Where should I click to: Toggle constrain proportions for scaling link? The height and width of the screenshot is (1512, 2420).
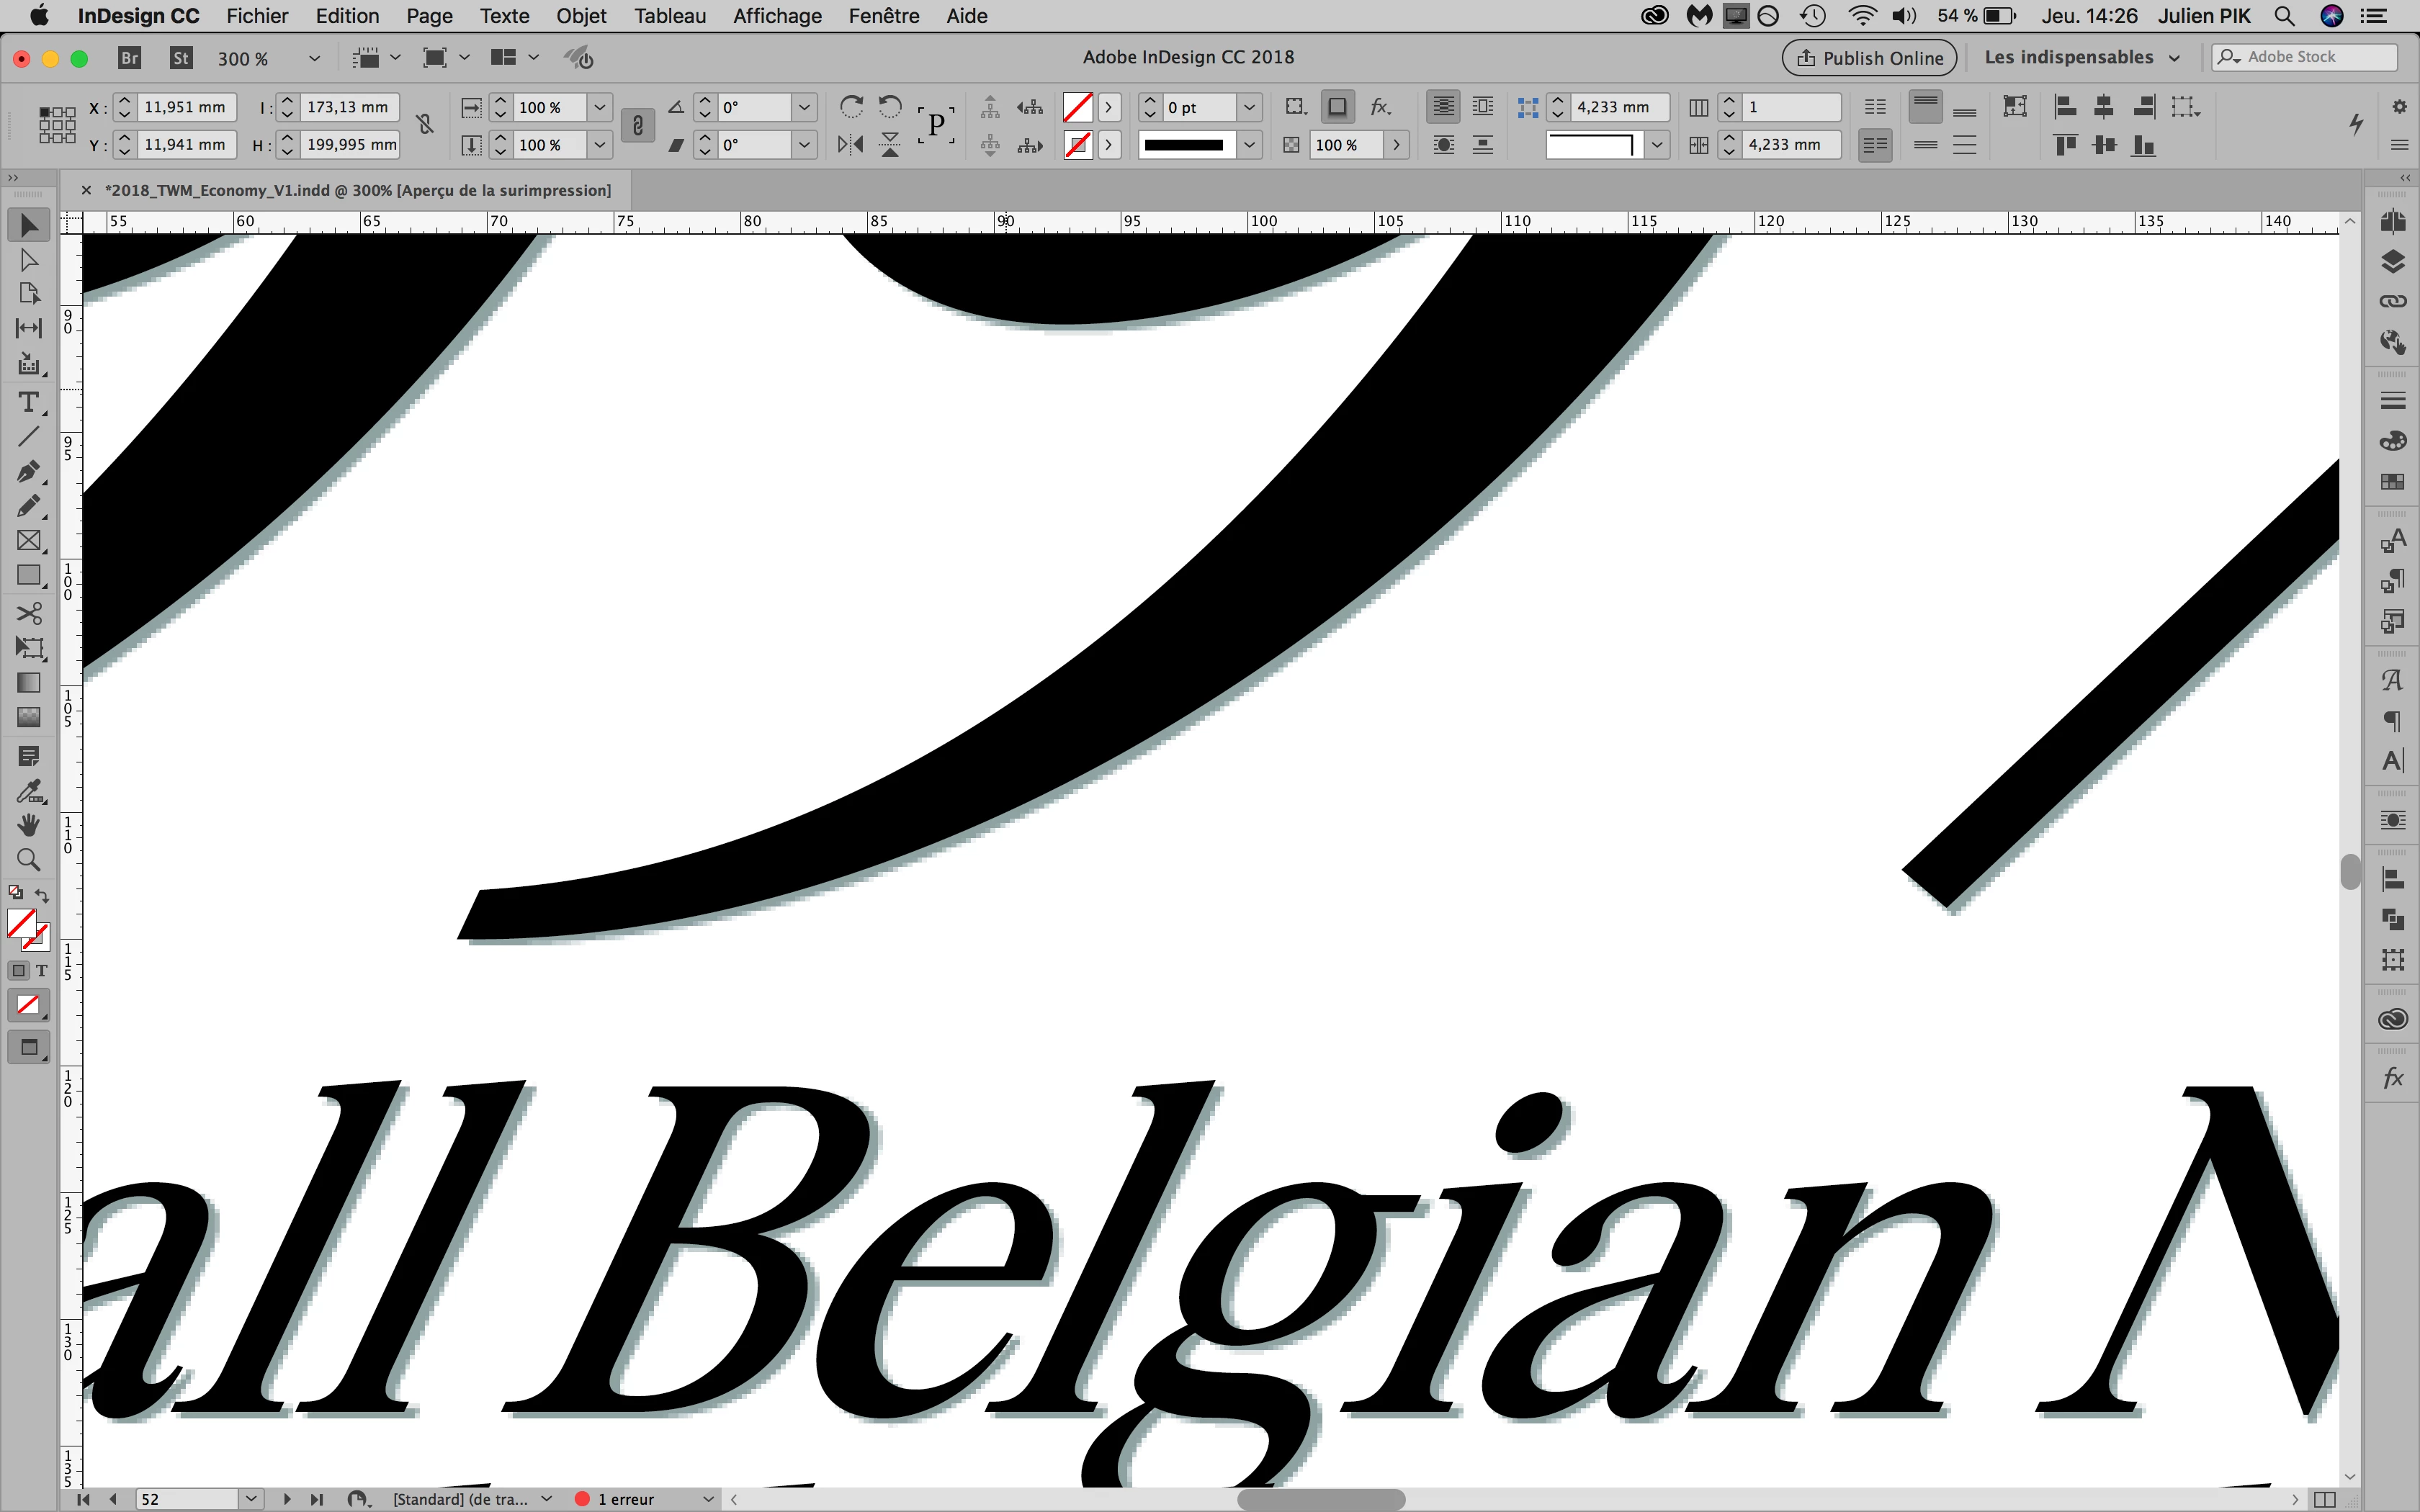pos(637,126)
